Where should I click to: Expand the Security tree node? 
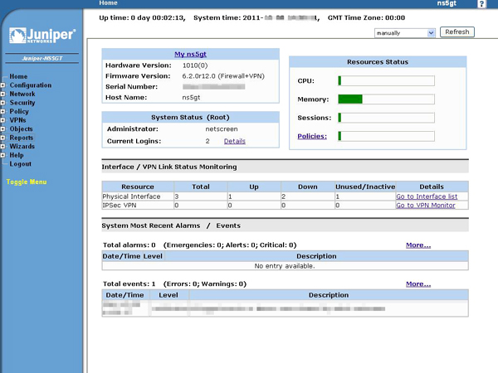(x=2, y=103)
